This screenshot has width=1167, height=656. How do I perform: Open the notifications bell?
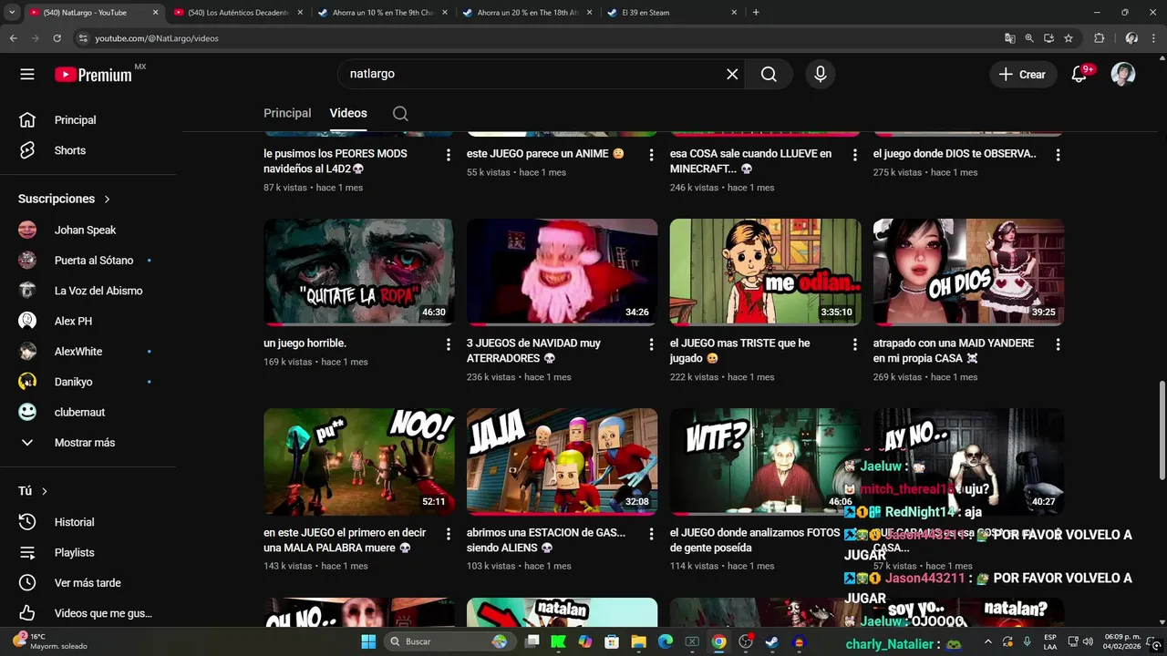(x=1079, y=75)
